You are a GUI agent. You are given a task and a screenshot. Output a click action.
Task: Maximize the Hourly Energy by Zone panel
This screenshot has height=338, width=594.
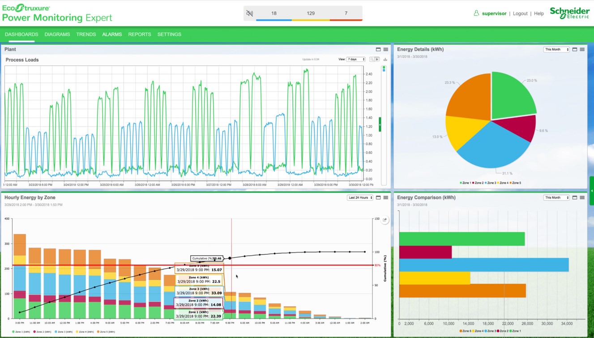pyautogui.click(x=378, y=197)
